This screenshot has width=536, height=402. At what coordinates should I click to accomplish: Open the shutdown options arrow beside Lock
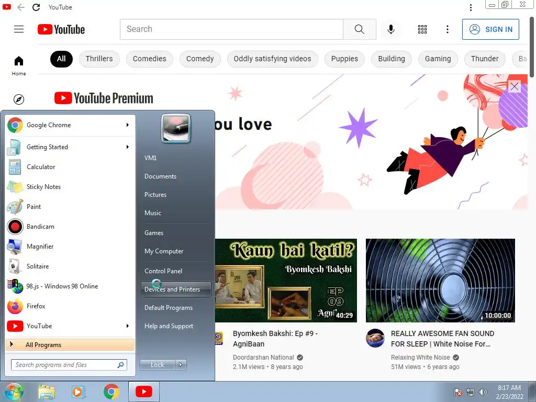[x=181, y=365]
